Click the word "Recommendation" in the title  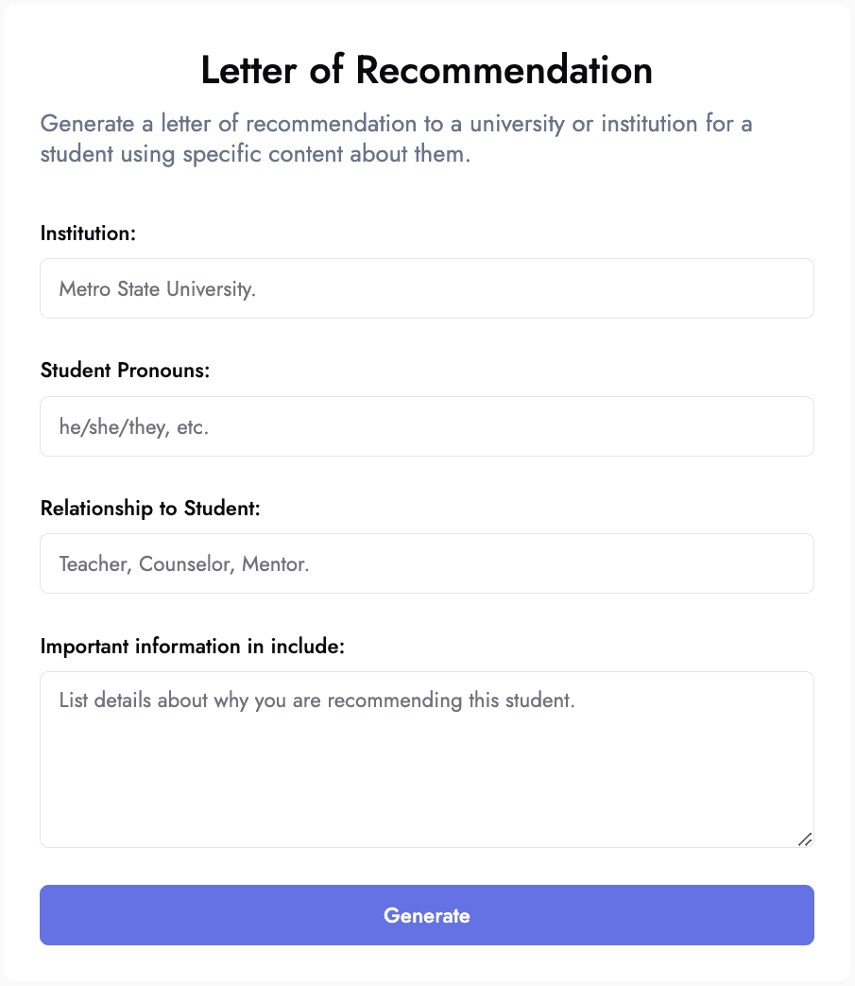point(504,69)
